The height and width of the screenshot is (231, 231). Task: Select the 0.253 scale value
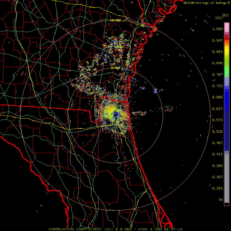(x=217, y=188)
